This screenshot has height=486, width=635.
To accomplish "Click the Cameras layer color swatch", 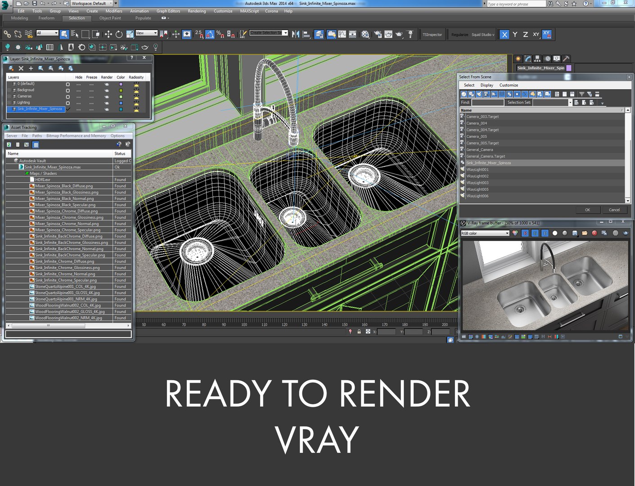I will click(x=121, y=97).
